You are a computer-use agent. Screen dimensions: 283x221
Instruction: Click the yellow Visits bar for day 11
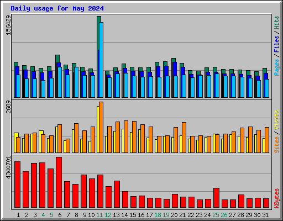coord(98,129)
